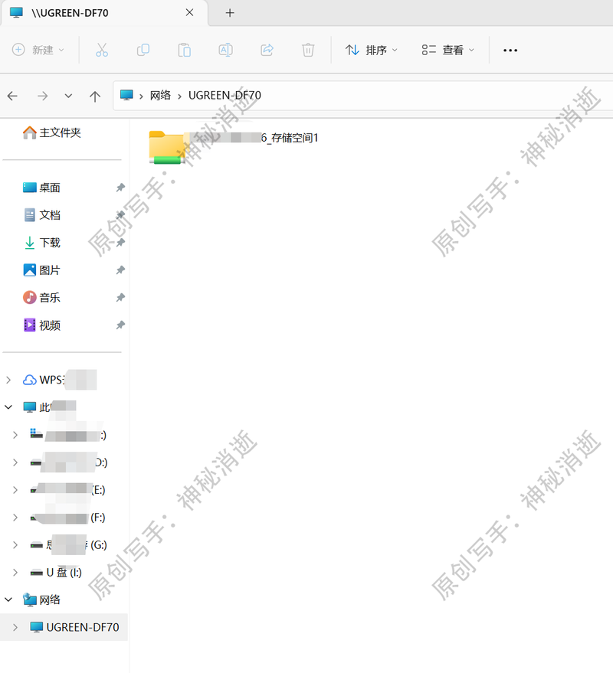This screenshot has width=613, height=673.
Task: Click the Paste clipboard icon
Action: (185, 51)
